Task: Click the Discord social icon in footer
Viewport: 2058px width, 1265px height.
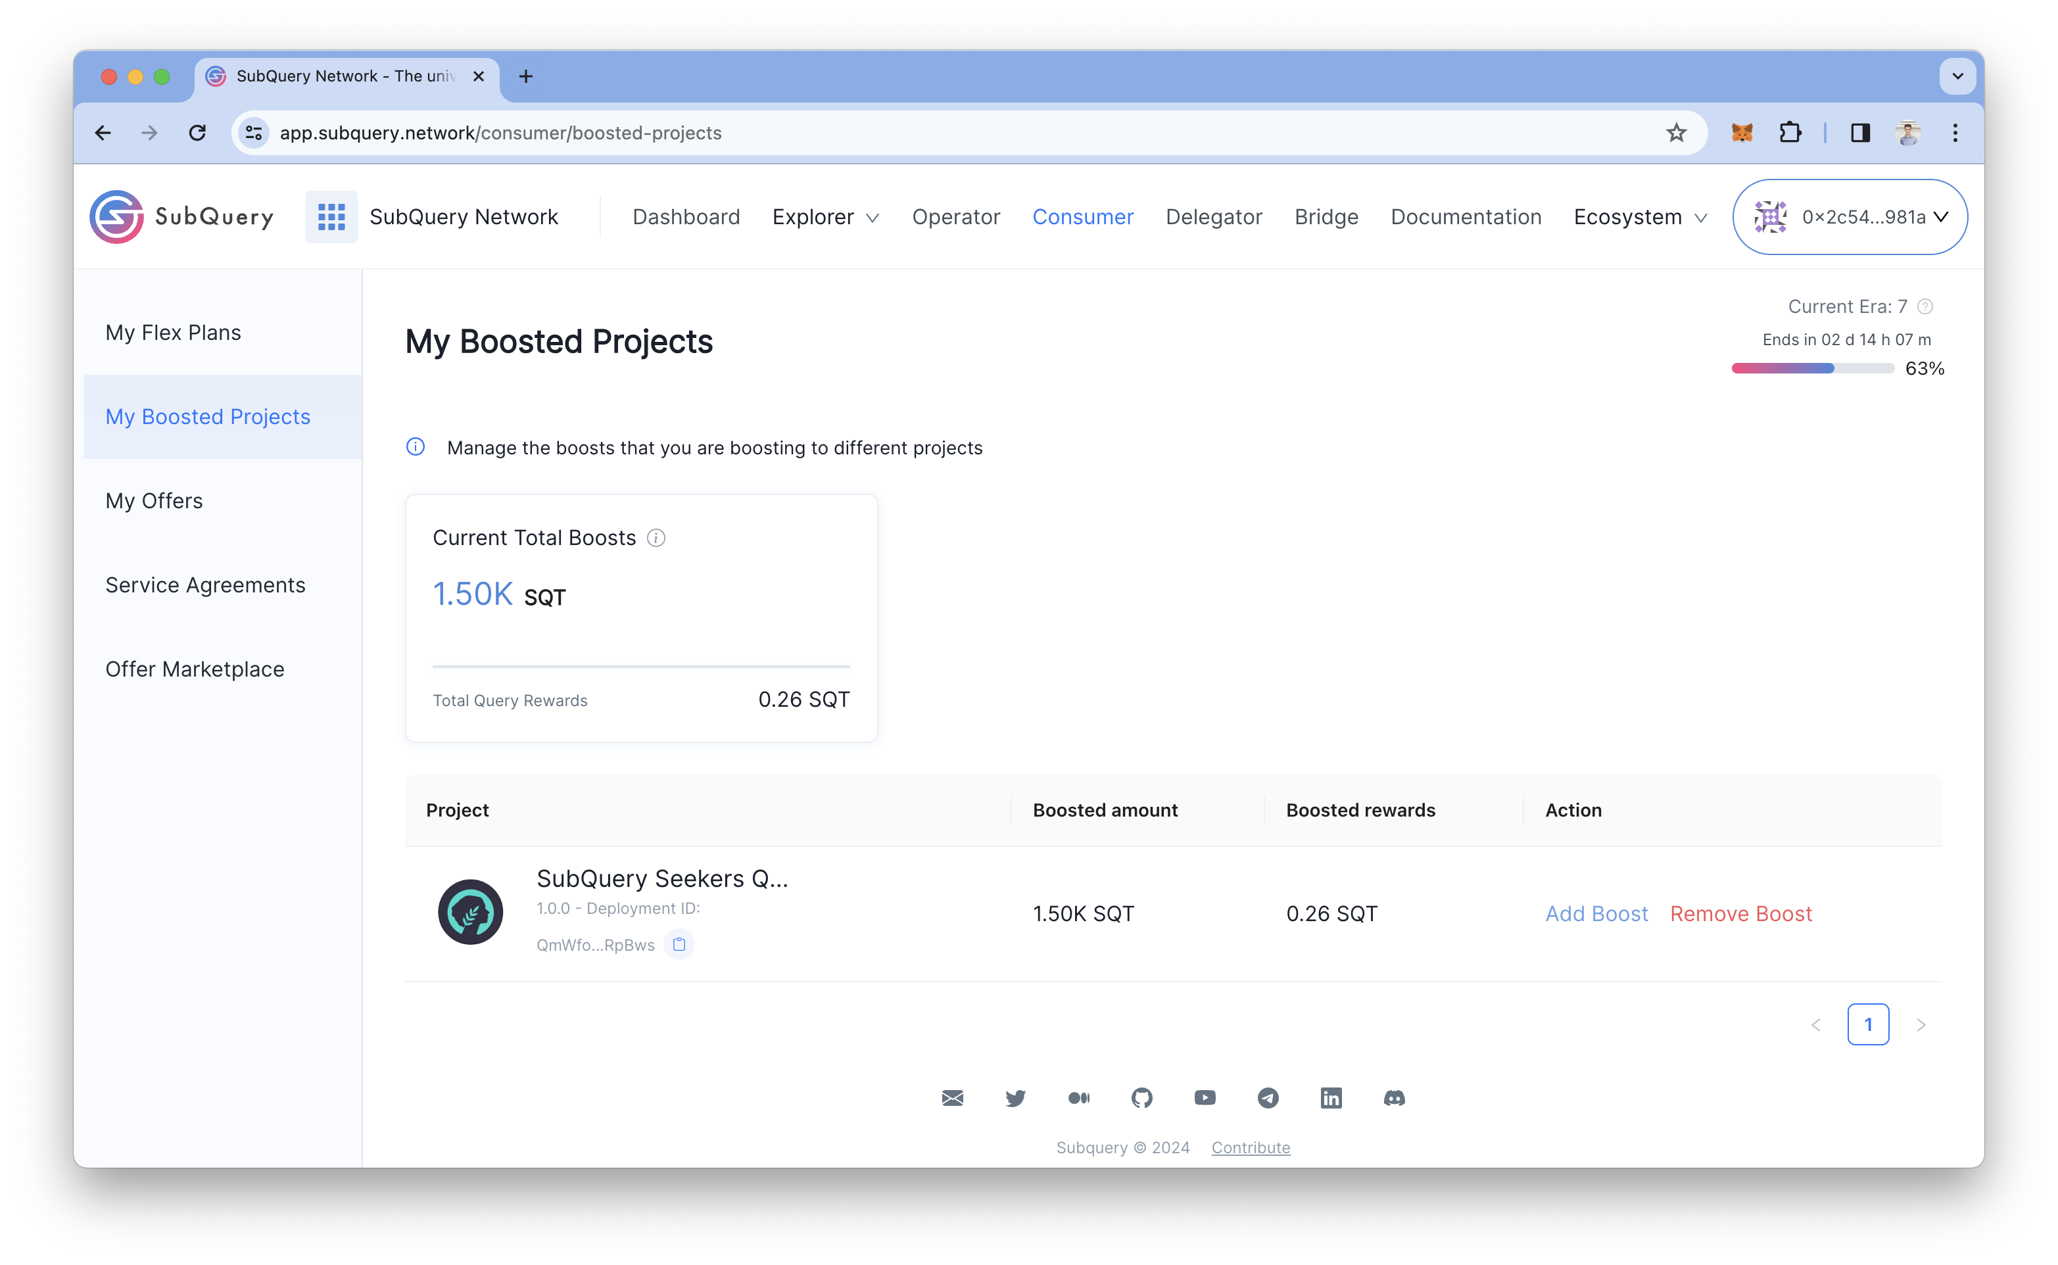Action: click(x=1392, y=1097)
